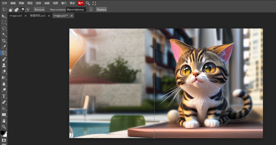Click the Replace button
Viewport: 276px width, 145px height.
(x=101, y=9)
